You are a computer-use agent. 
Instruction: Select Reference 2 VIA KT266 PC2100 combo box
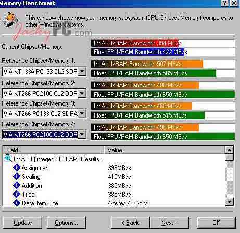click(44, 94)
